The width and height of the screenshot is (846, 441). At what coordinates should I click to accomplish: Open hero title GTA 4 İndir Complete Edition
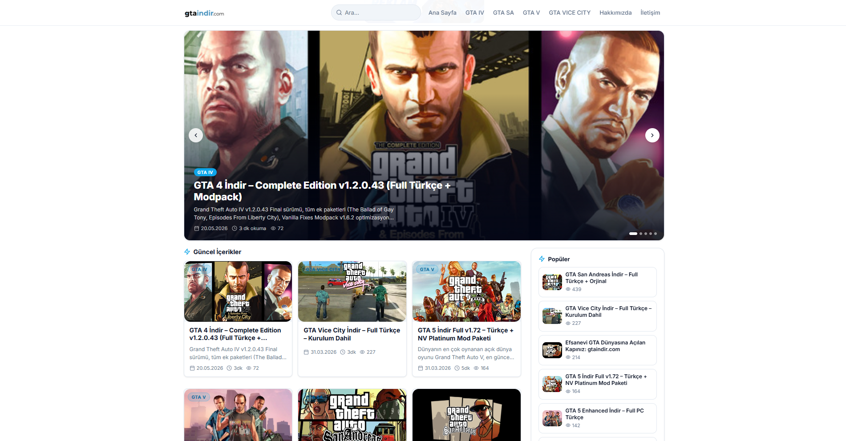322,191
